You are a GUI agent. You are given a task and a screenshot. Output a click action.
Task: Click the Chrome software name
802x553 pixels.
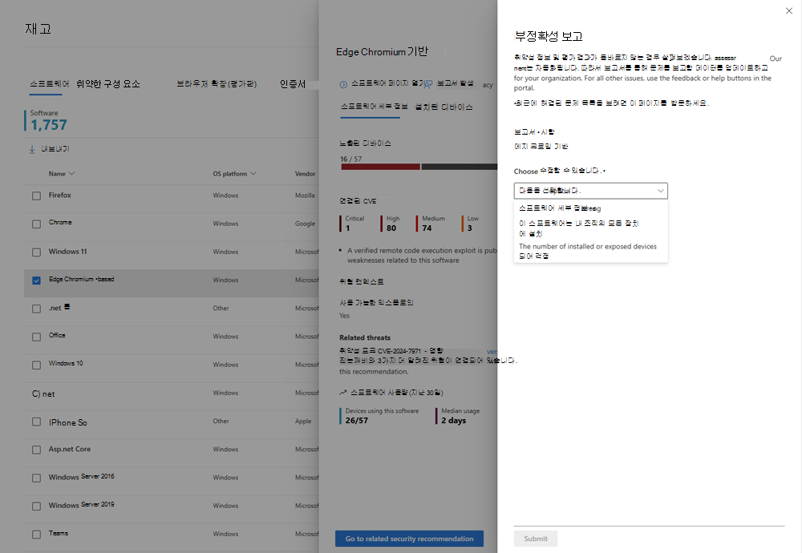click(60, 222)
